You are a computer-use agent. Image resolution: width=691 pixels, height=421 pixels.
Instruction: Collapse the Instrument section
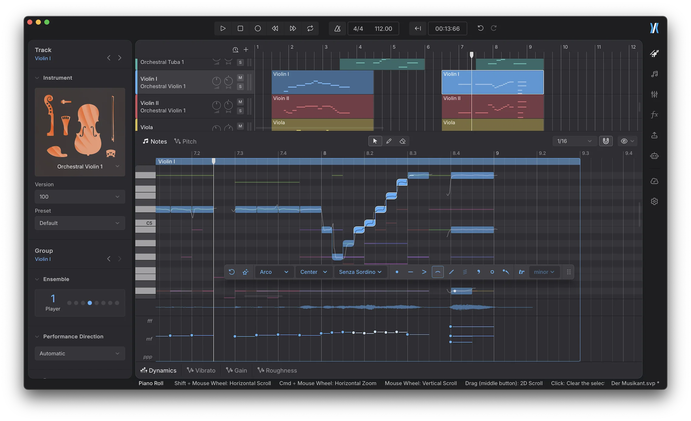pos(37,78)
